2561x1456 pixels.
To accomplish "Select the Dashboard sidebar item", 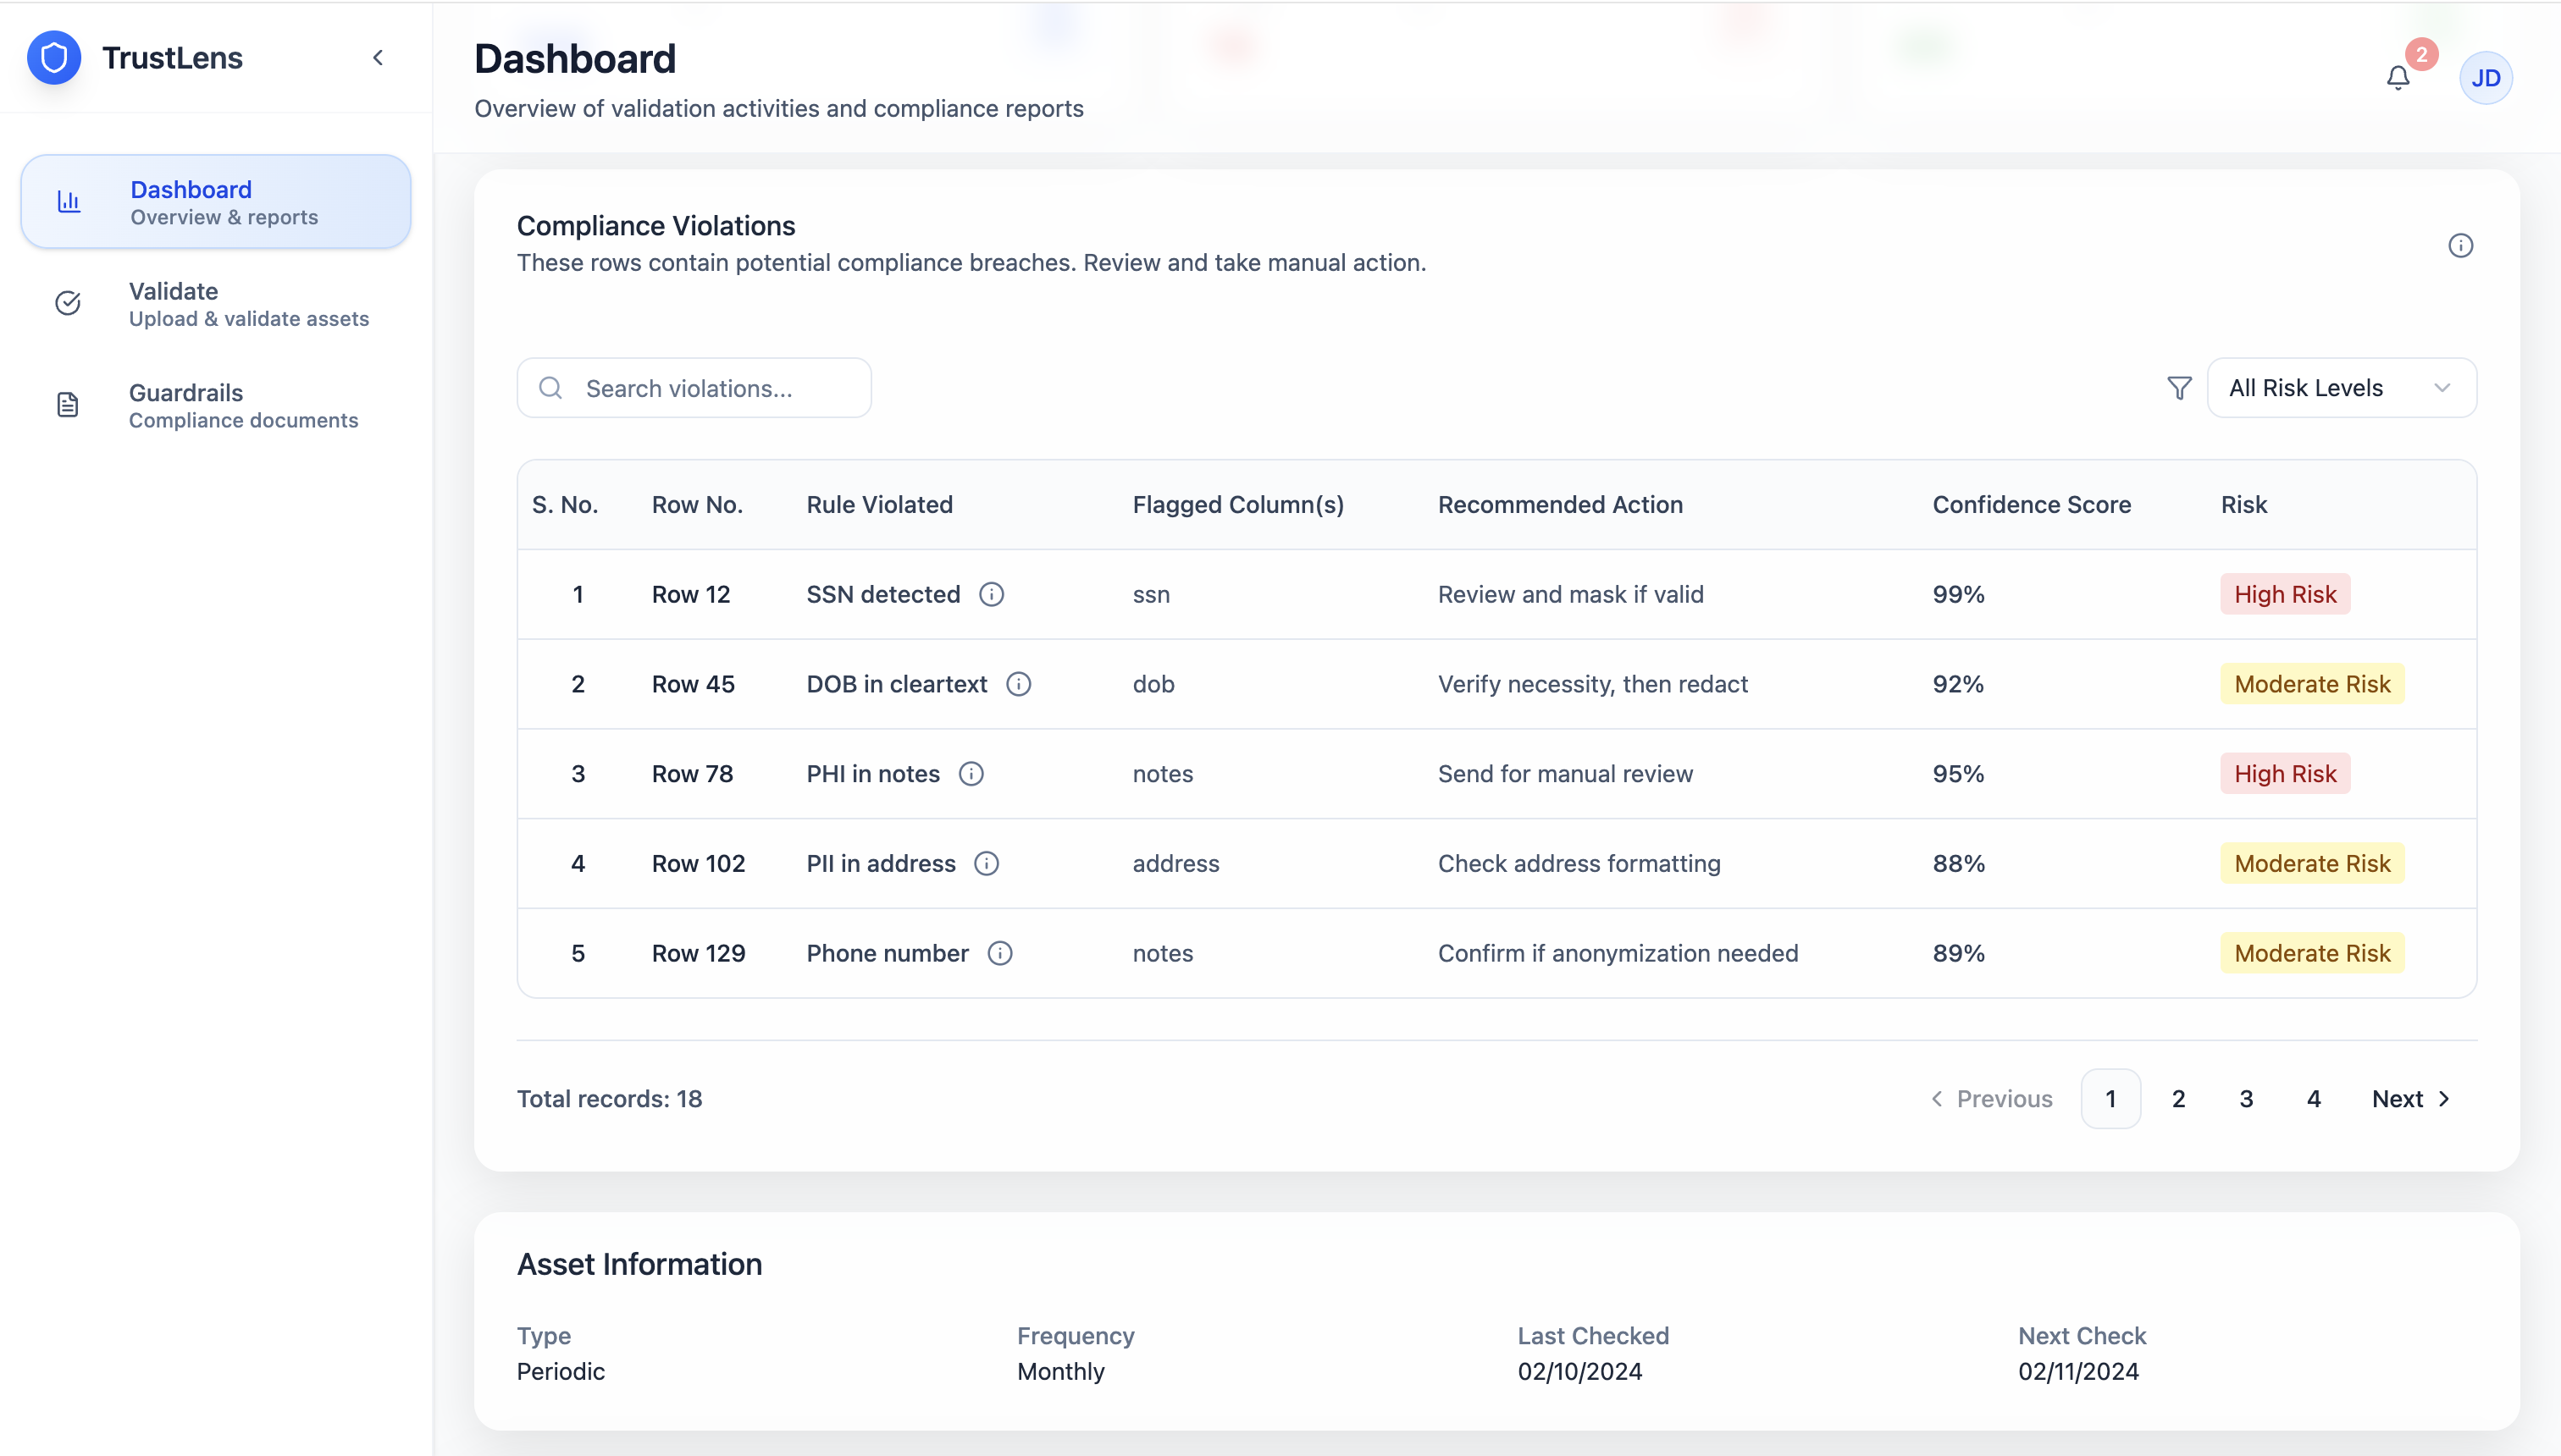I will [x=216, y=202].
